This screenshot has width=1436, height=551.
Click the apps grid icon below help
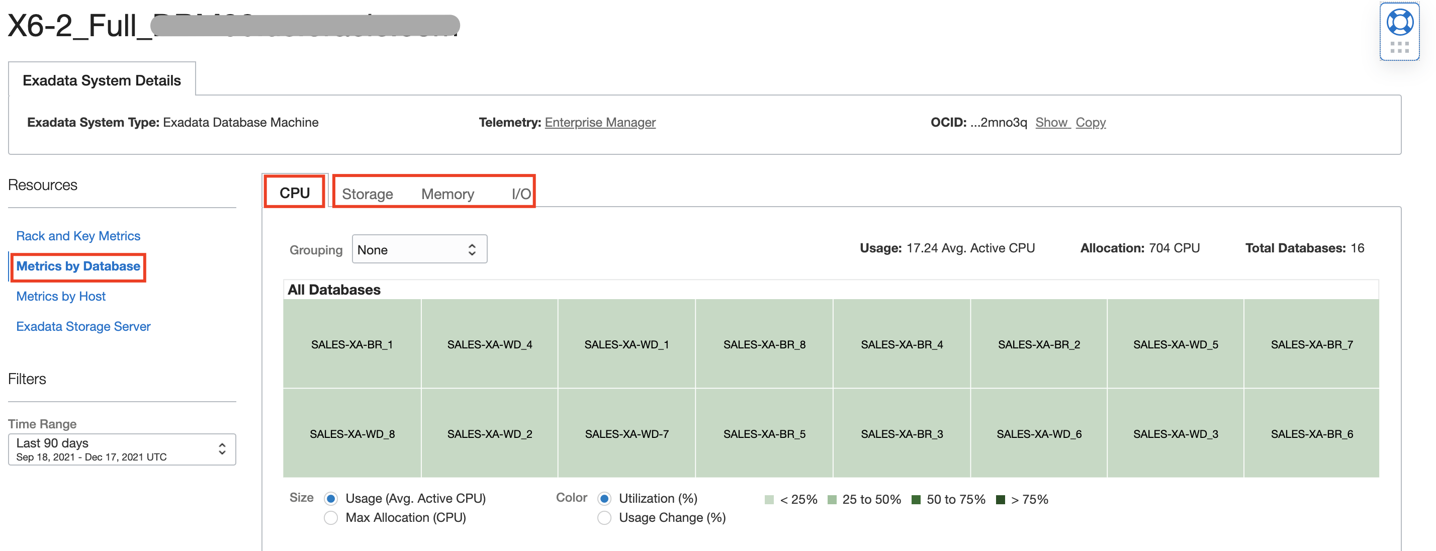tap(1399, 48)
